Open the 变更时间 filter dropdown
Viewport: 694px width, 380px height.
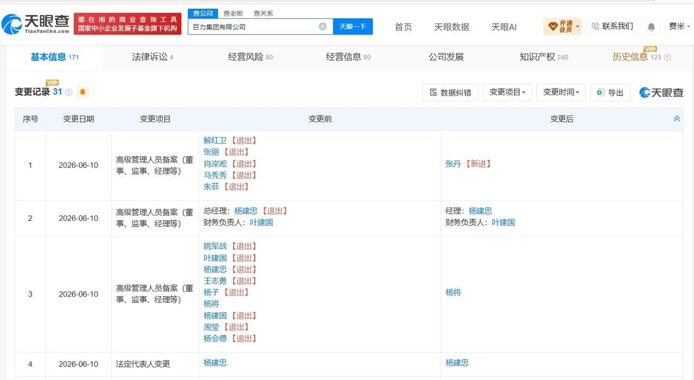pos(561,92)
